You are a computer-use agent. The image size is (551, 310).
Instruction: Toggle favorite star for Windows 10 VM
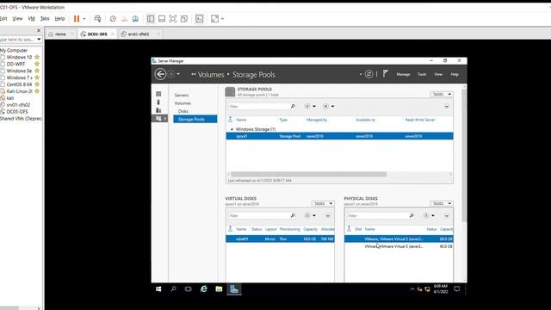[x=37, y=57]
